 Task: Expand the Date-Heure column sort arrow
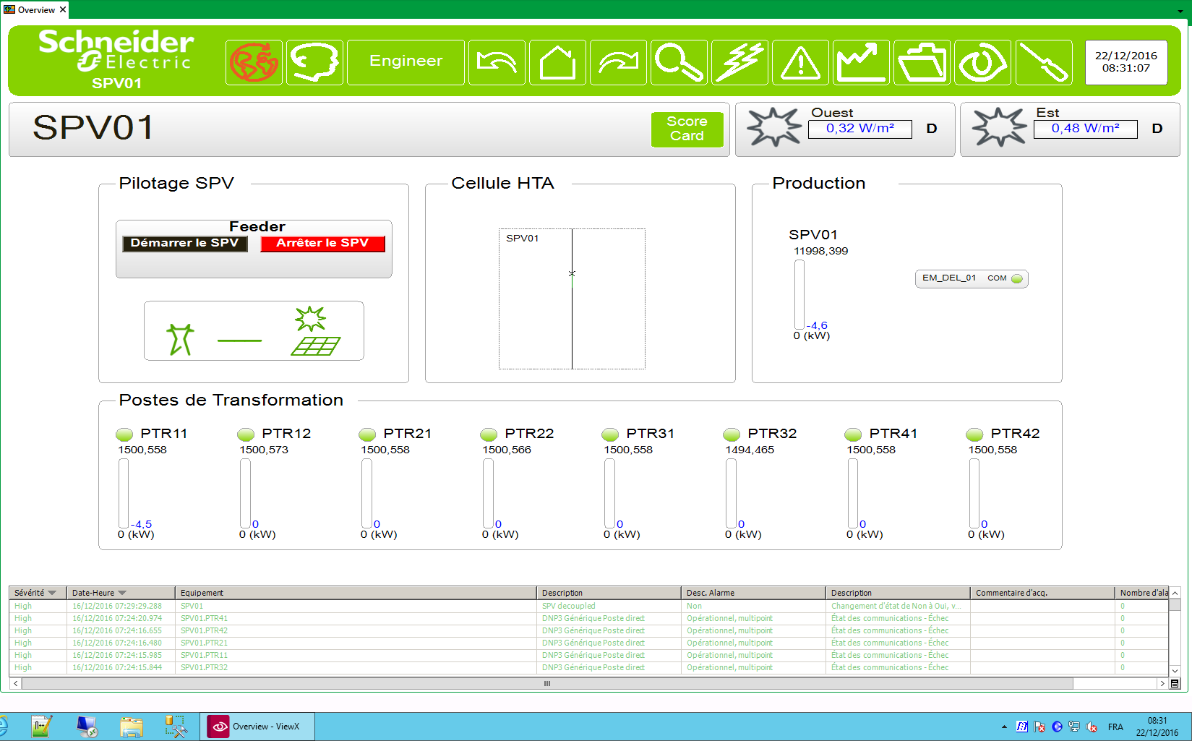(122, 593)
